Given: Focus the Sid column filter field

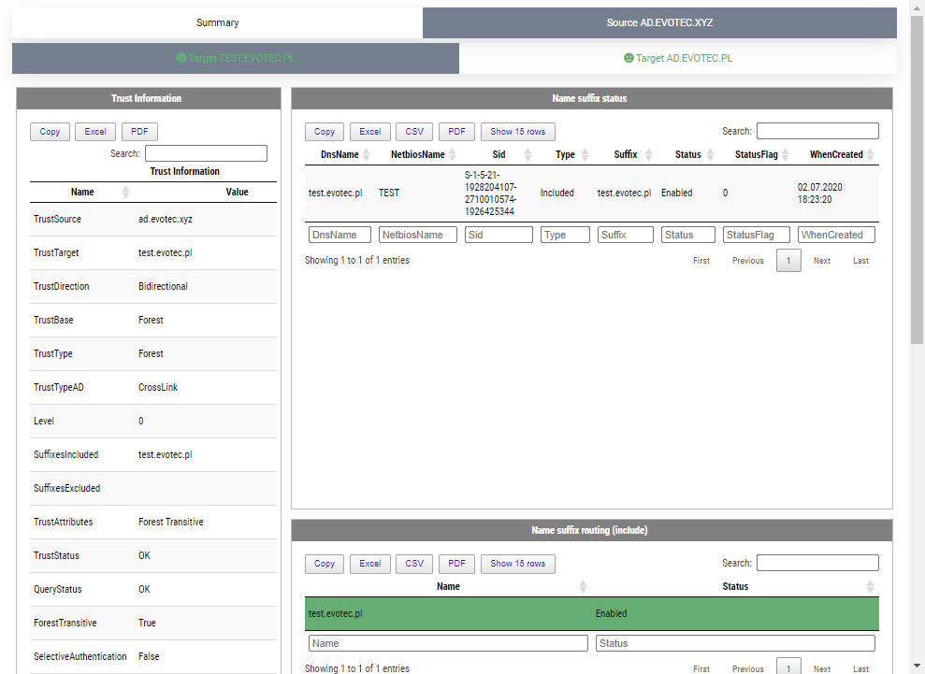Looking at the screenshot, I should [x=499, y=235].
